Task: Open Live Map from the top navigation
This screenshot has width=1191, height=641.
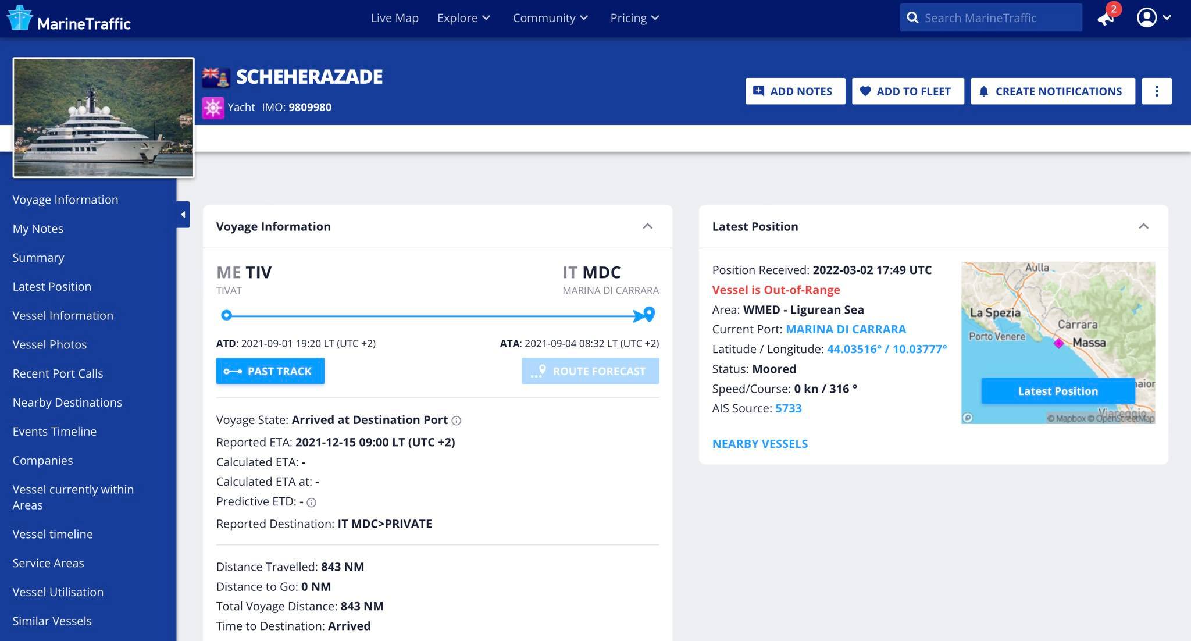Action: (394, 18)
